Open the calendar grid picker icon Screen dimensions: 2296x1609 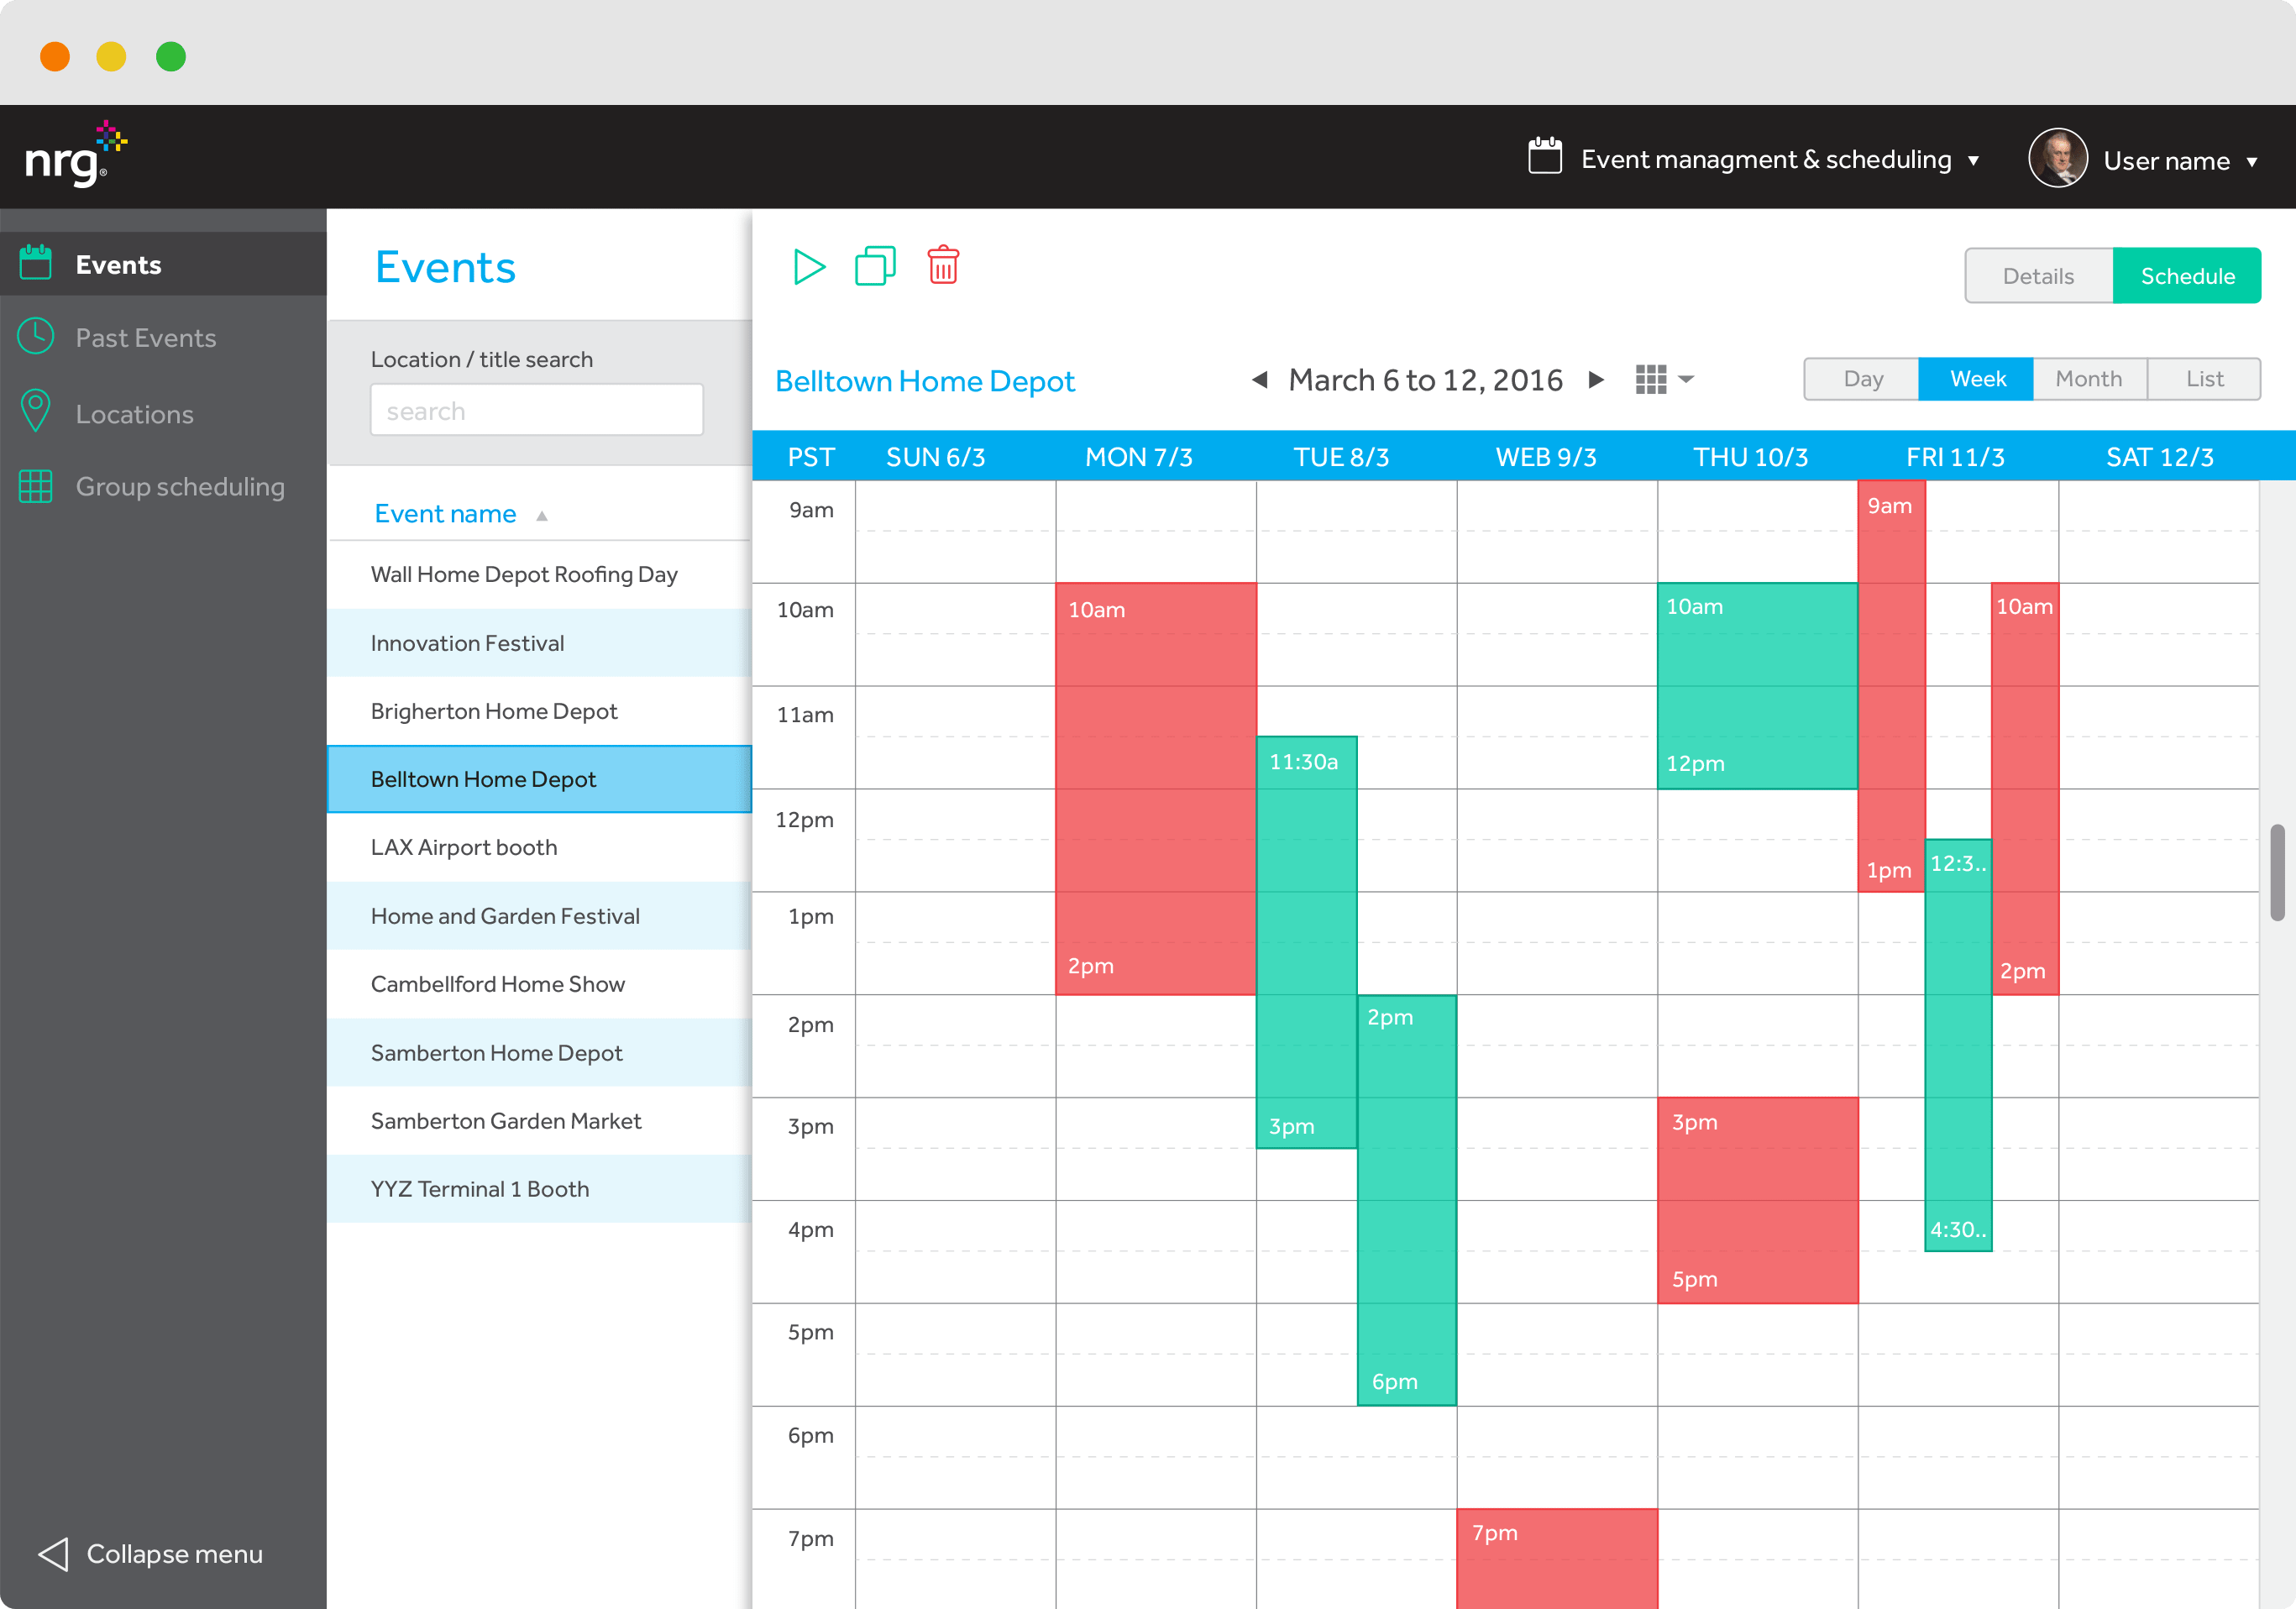point(1664,379)
